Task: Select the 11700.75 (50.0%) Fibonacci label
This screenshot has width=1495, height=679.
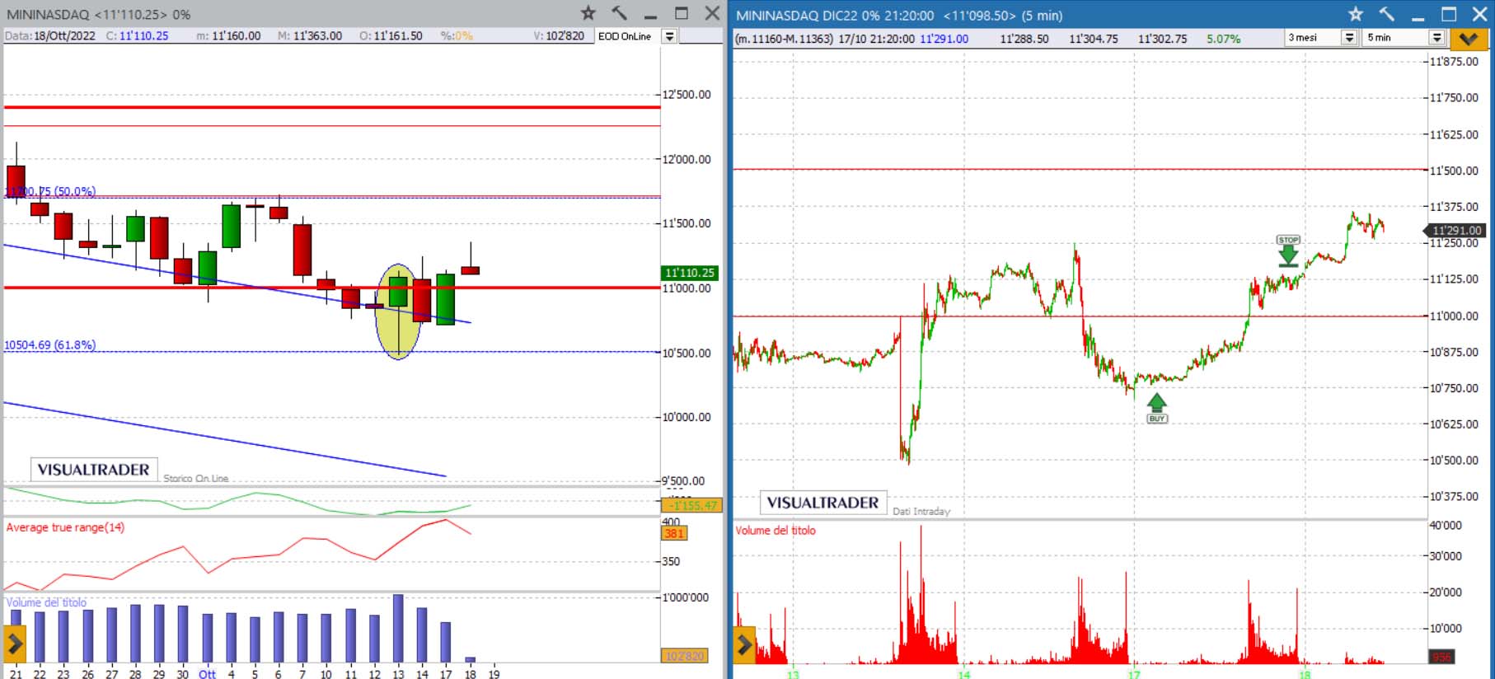Action: [x=49, y=191]
